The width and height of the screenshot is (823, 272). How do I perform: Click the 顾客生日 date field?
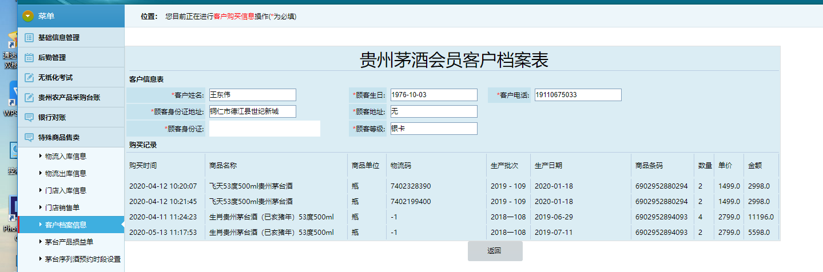coord(433,95)
